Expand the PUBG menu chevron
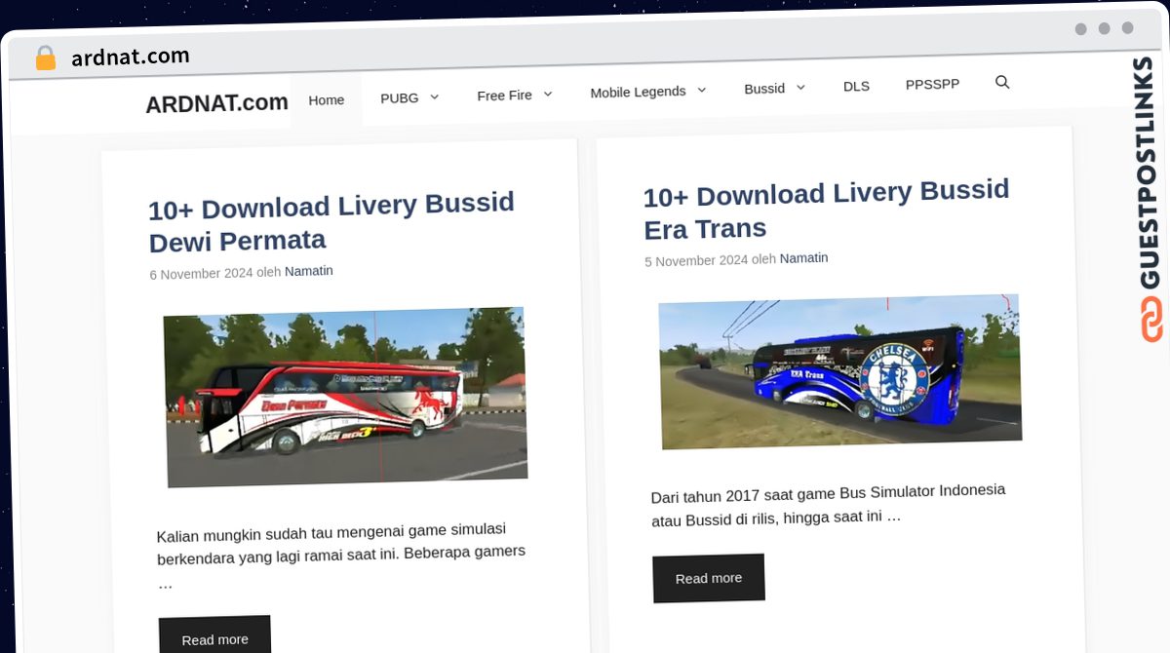 [434, 97]
